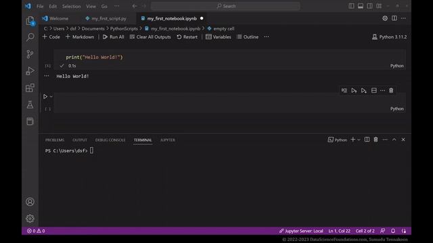433x243 pixels.
Task: Open the Variables view
Action: [x=218, y=37]
